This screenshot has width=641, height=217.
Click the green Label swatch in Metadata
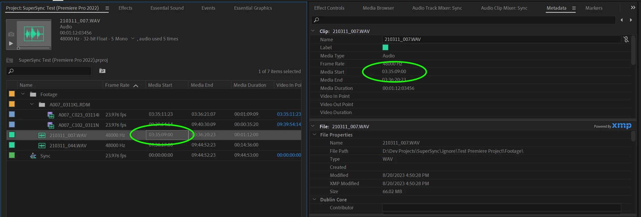tap(385, 47)
